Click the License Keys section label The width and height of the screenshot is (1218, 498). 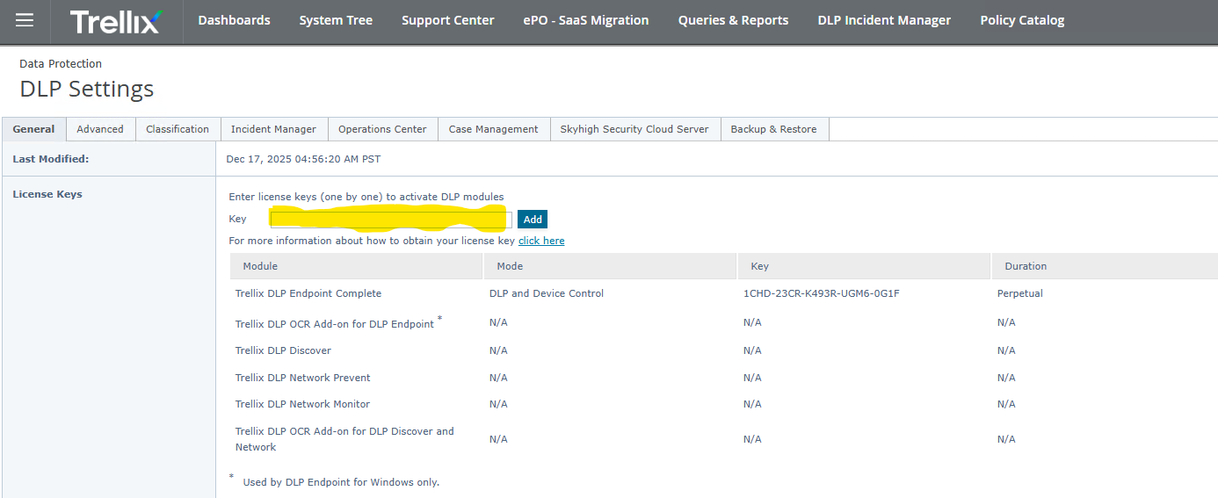click(47, 194)
